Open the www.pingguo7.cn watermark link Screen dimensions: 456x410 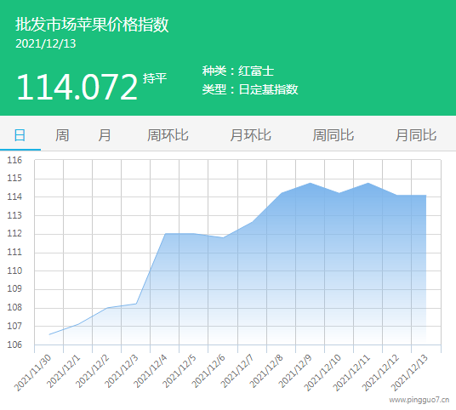[419, 400]
